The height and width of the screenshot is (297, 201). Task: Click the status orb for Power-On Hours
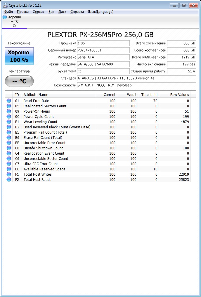point(9,111)
